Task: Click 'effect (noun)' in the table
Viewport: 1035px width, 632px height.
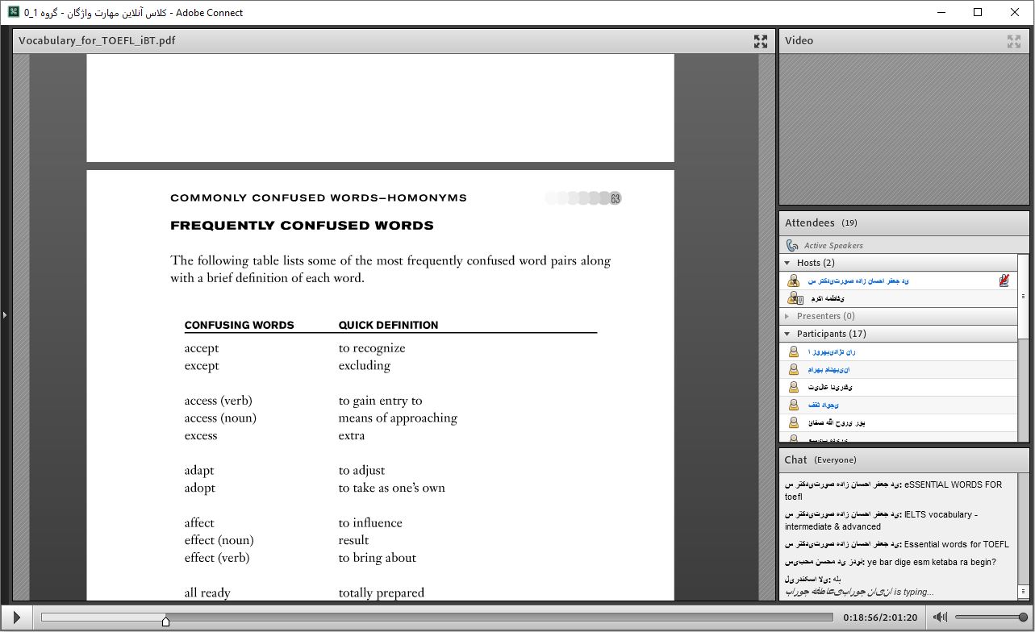Action: 219,540
